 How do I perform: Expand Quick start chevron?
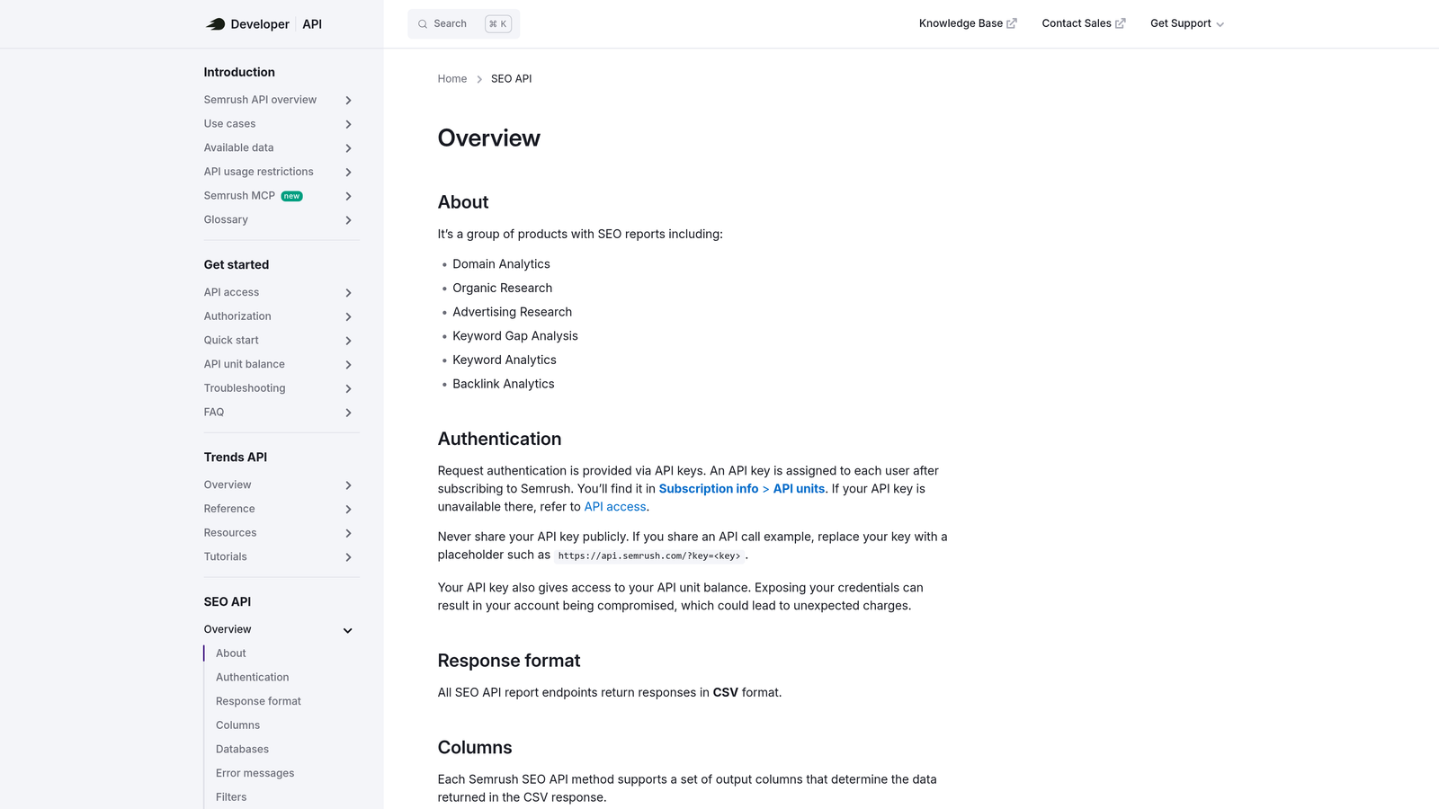click(x=348, y=341)
